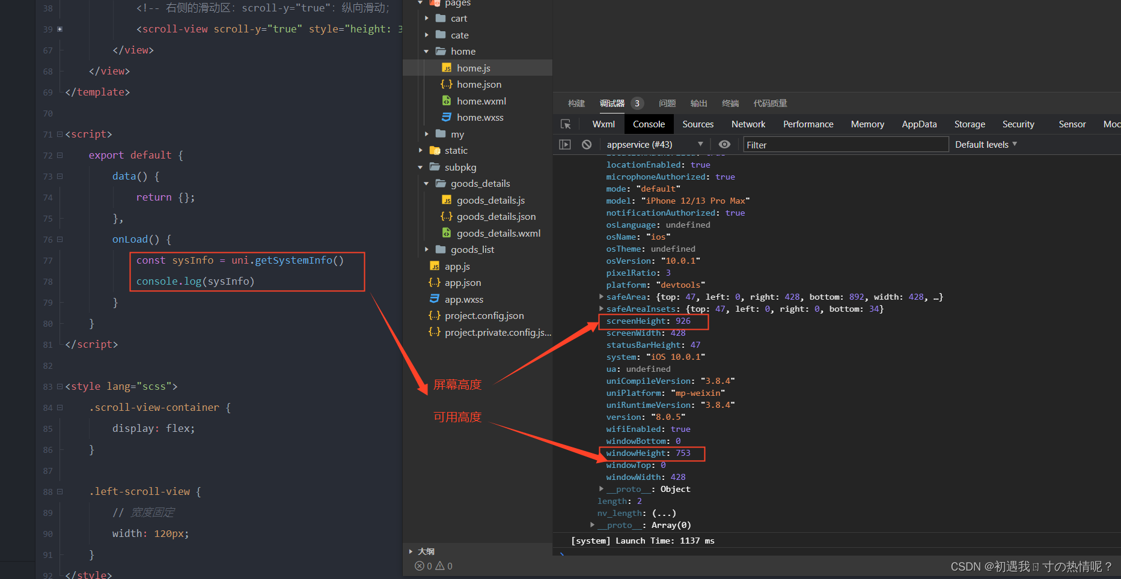Switch to the Sensor tab

pos(1072,124)
